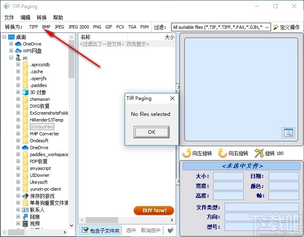This screenshot has width=304, height=237.
Task: Open the 编辑 menu
Action: (25, 17)
